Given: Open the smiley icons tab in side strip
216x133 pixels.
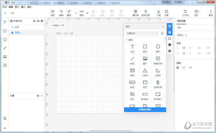Looking at the screenshot, I should (x=170, y=45).
